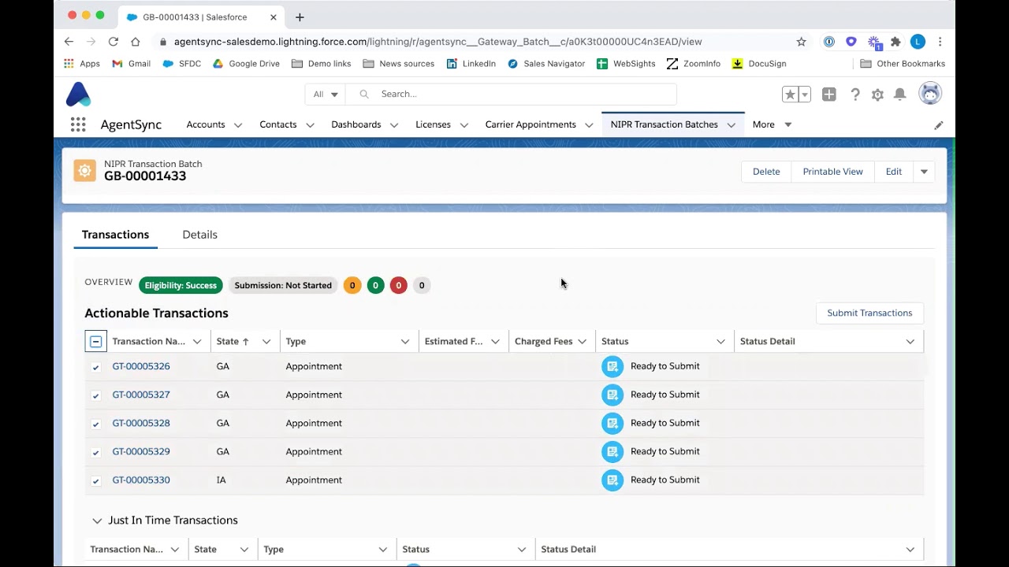Open a new browser tab
Image resolution: width=1009 pixels, height=567 pixels.
300,17
